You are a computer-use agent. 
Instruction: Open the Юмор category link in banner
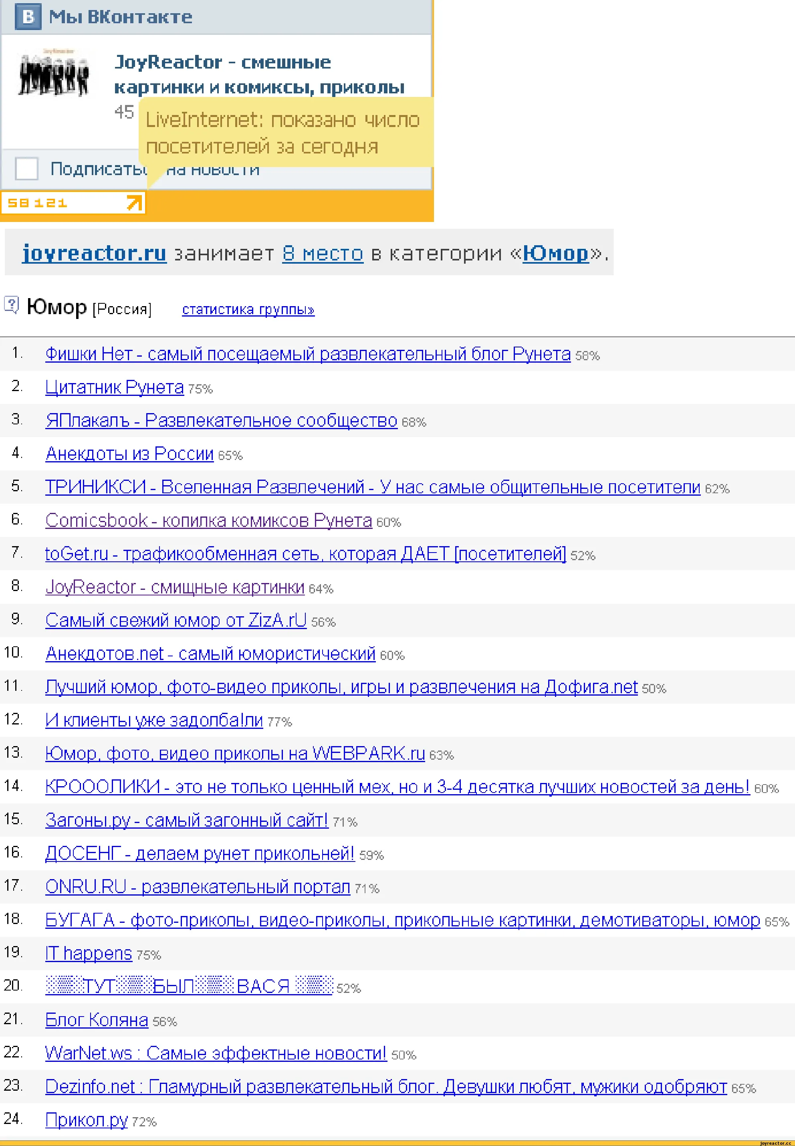[x=555, y=254]
